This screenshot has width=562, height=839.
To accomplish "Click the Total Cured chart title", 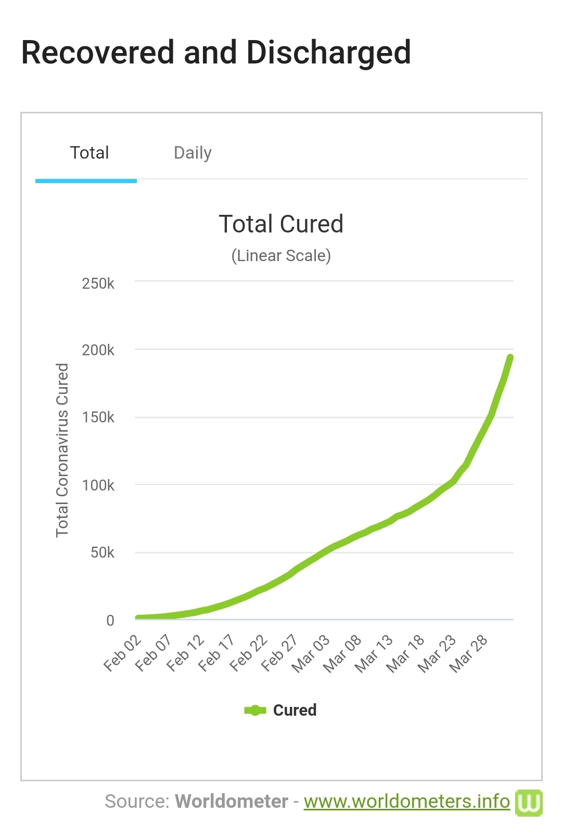I will click(x=281, y=224).
